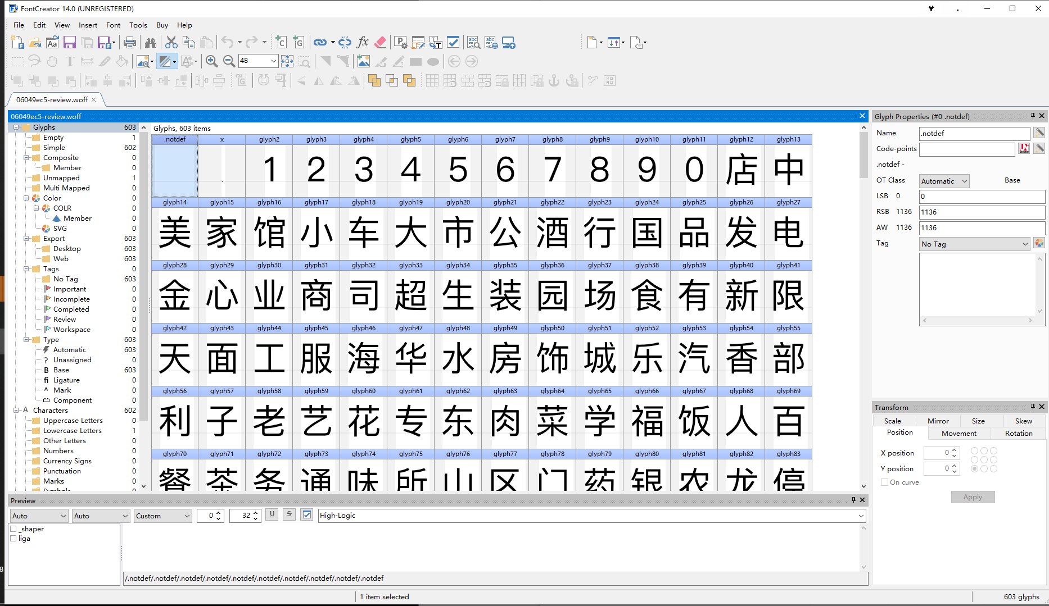The height and width of the screenshot is (606, 1049).
Task: Click the sort glyphs arrows icon
Action: tap(614, 43)
